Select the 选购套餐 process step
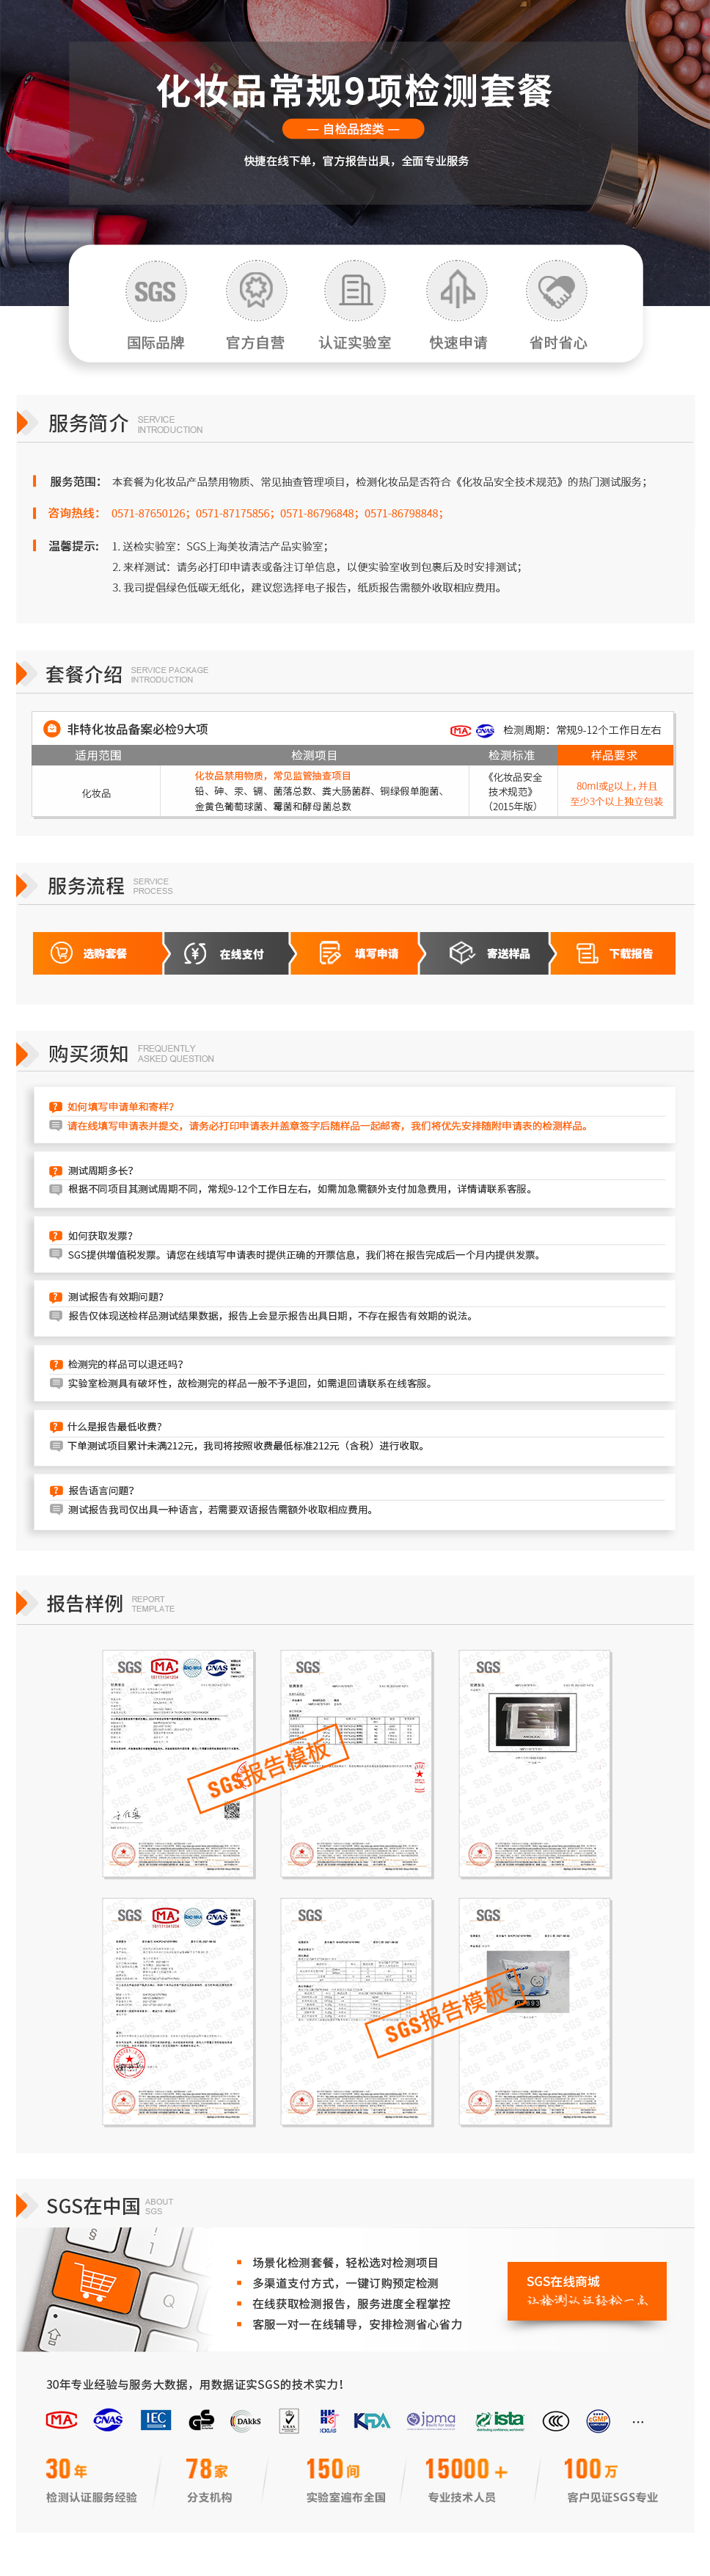Image resolution: width=710 pixels, height=2576 pixels. tap(98, 953)
